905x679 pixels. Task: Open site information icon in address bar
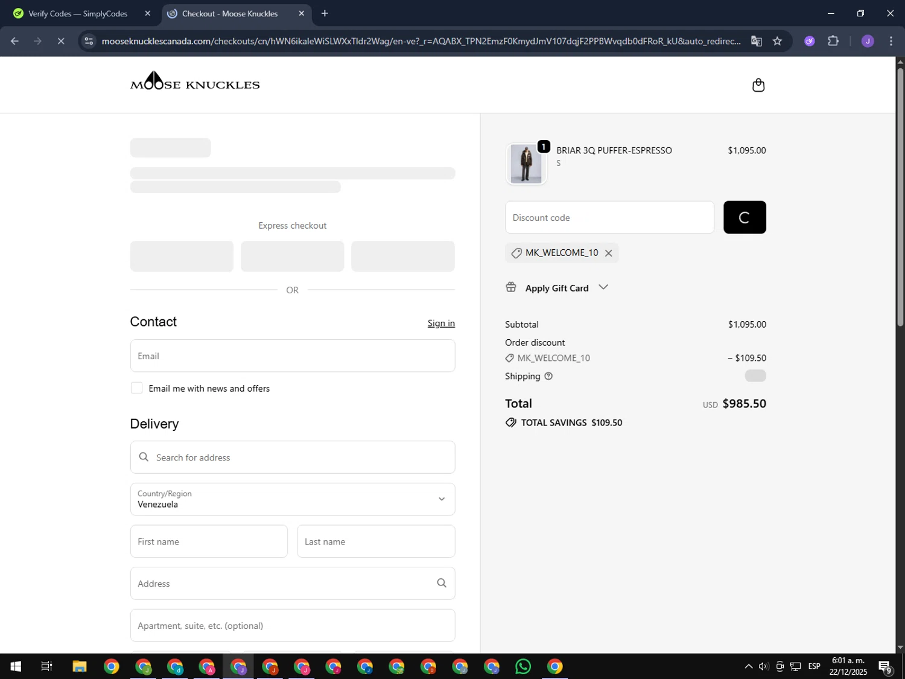point(89,41)
